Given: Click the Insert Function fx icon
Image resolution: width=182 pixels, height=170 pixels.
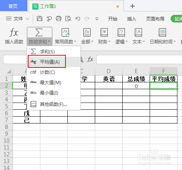Looking at the screenshot, I should click(14, 32).
